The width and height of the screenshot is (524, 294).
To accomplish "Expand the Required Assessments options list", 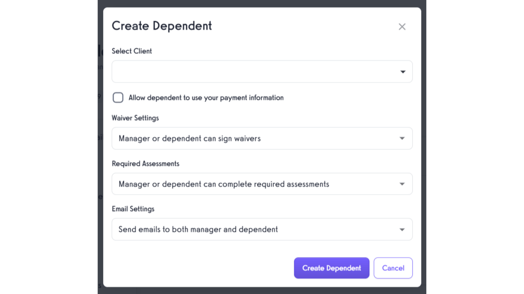I will [262, 184].
